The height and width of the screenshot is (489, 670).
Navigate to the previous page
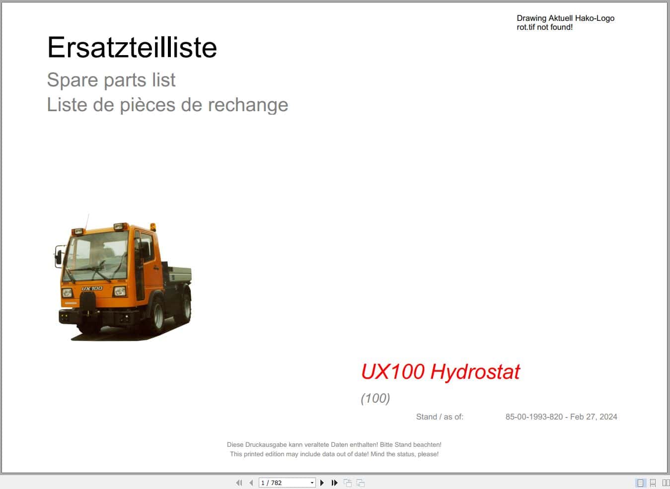point(251,483)
